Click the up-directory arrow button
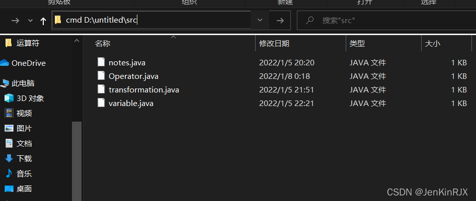476x201 pixels. pyautogui.click(x=43, y=21)
